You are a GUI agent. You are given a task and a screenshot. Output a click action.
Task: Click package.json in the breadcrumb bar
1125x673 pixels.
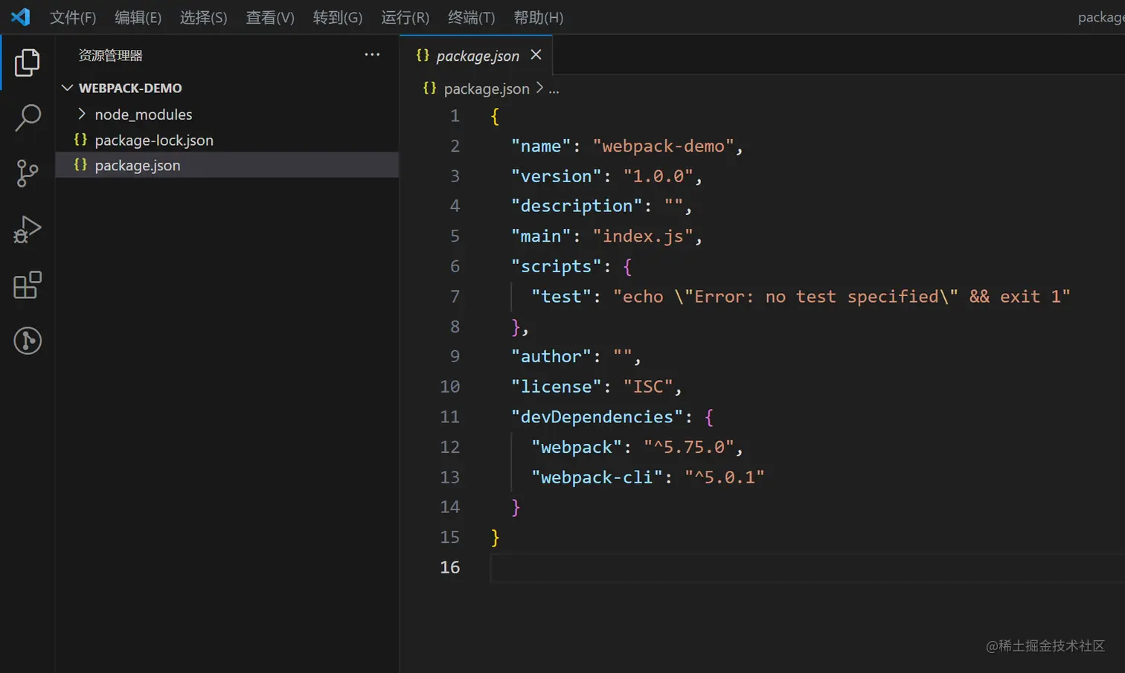(x=487, y=89)
